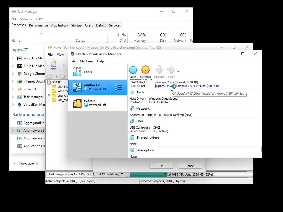Collapse the Name column sort chevron in Task Manager

[x=41, y=33]
